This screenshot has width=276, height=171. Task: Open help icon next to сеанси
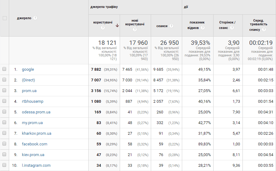tap(171, 26)
